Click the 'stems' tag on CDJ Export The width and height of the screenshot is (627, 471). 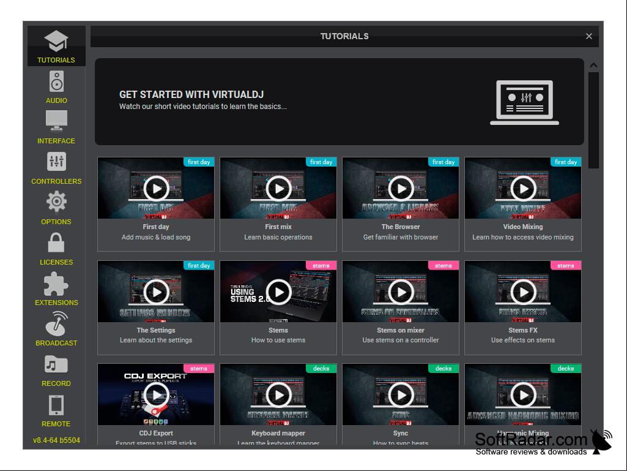coord(199,369)
